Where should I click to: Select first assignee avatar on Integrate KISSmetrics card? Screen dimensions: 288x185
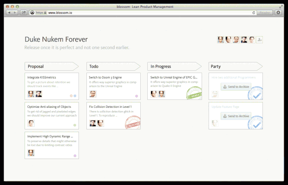[x=31, y=94]
